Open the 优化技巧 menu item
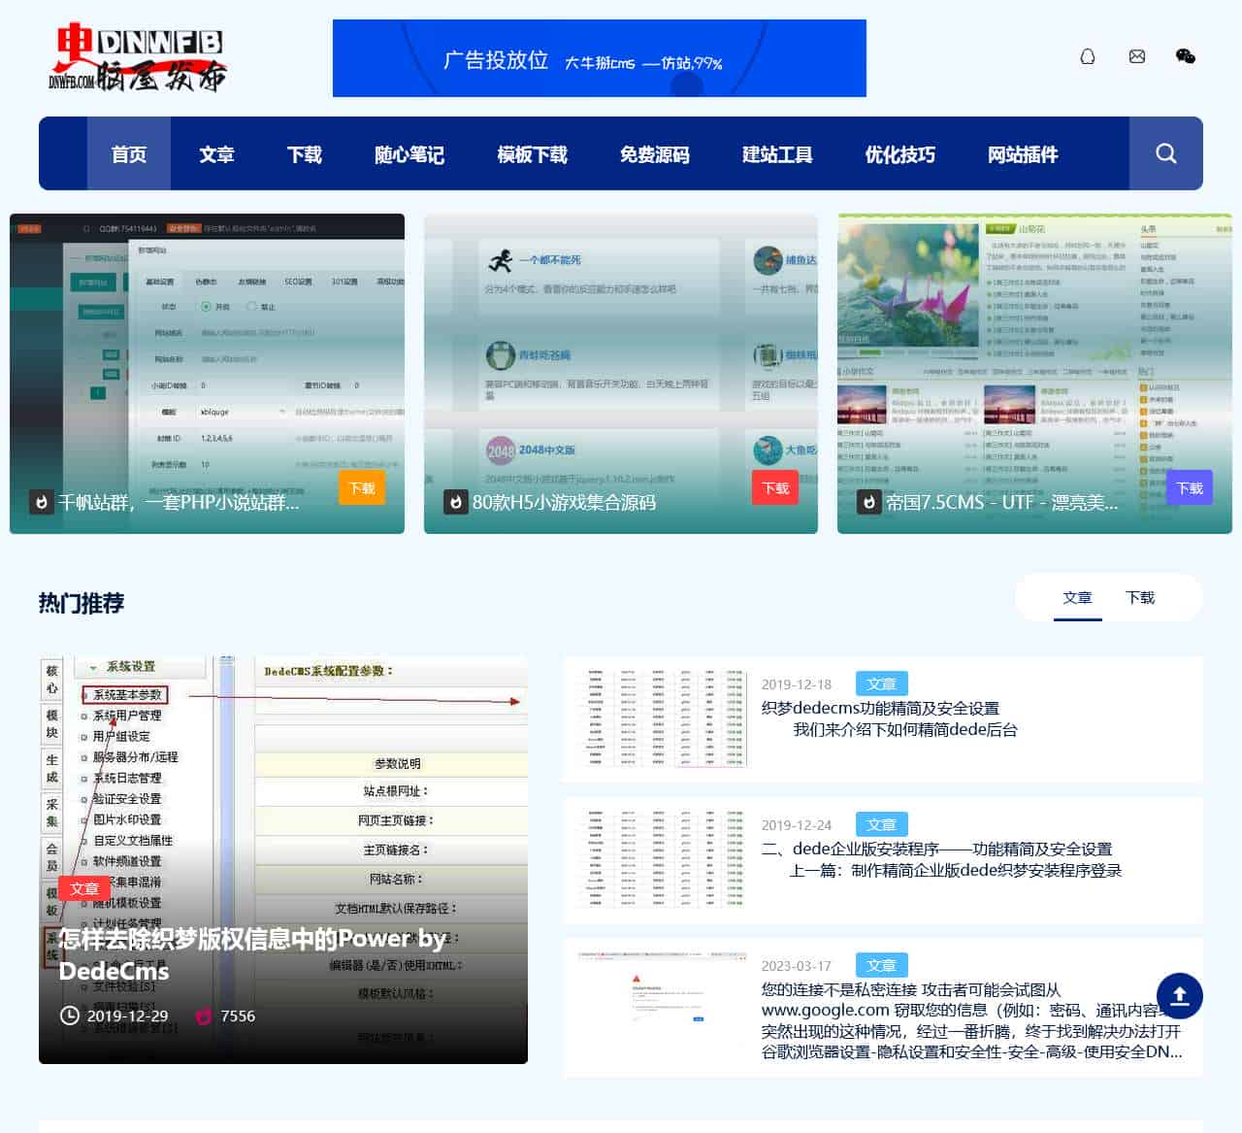Image resolution: width=1242 pixels, height=1133 pixels. click(899, 153)
